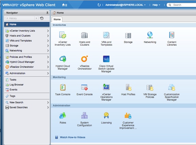Select Home in the Navigator
This screenshot has width=196, height=145.
coord(27,24)
